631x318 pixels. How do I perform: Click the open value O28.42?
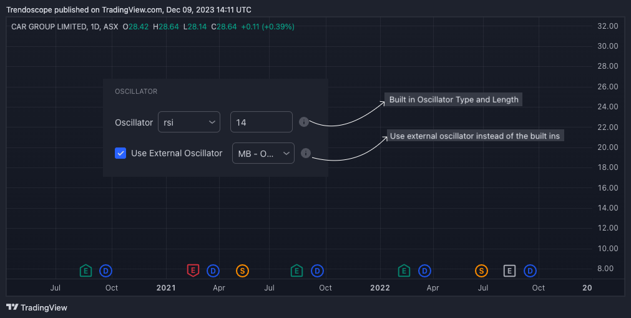[x=135, y=27]
